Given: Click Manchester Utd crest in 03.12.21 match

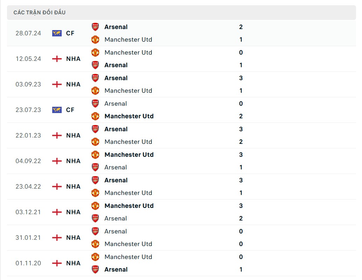Looking at the screenshot, I should (95, 206).
